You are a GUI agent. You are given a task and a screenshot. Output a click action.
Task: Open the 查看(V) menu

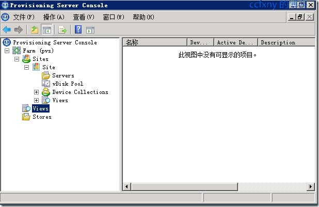(84, 17)
